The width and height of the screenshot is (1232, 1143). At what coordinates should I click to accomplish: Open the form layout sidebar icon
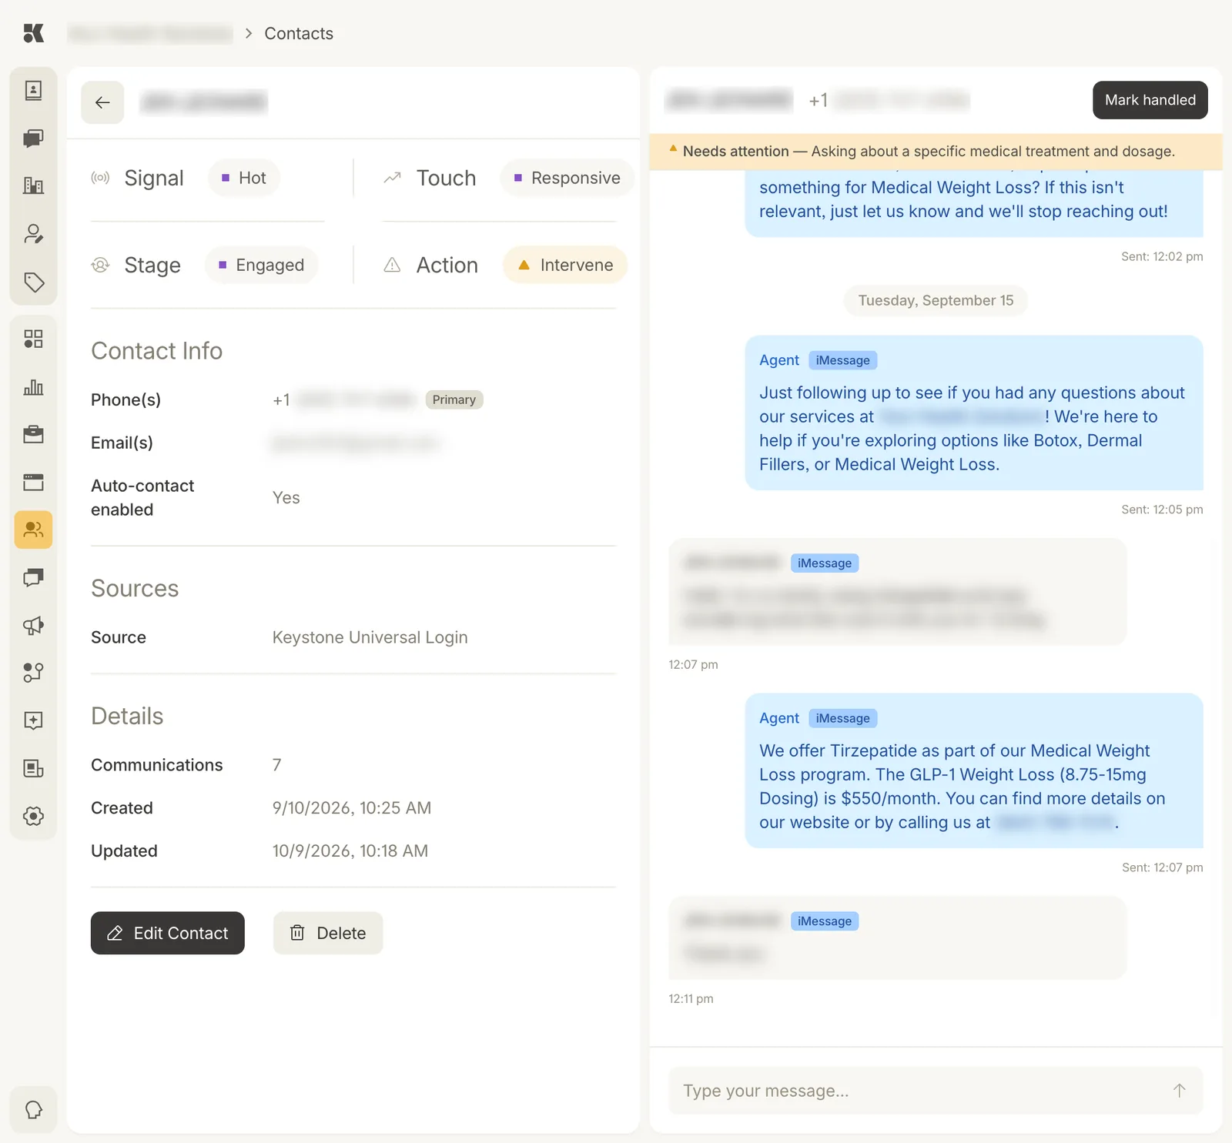33,768
